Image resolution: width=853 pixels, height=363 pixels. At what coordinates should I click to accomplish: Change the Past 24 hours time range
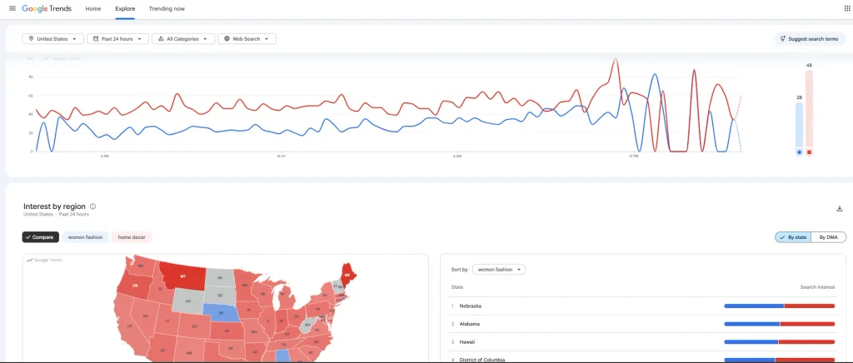pos(117,39)
